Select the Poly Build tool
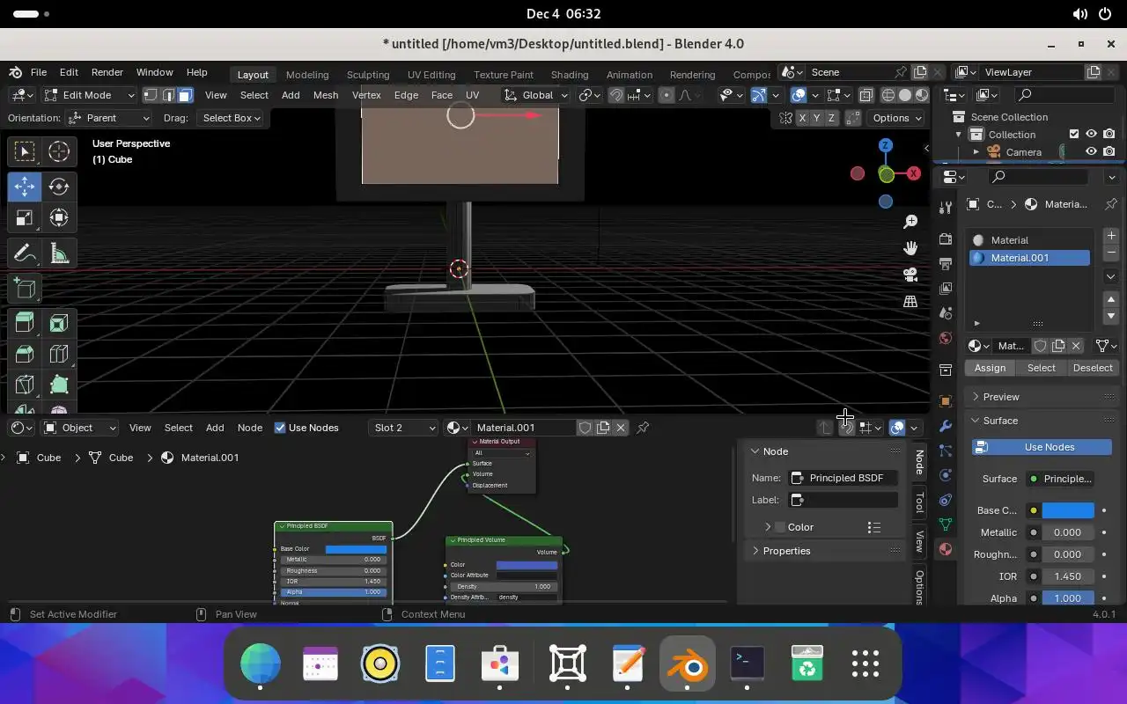This screenshot has width=1127, height=704. (59, 385)
